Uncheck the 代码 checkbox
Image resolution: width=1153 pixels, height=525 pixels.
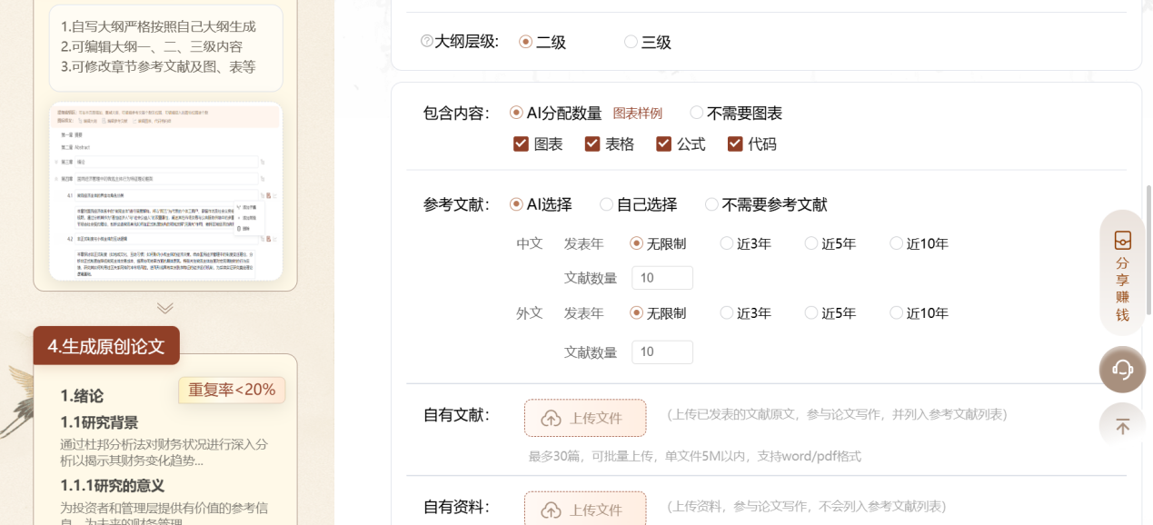[735, 144]
